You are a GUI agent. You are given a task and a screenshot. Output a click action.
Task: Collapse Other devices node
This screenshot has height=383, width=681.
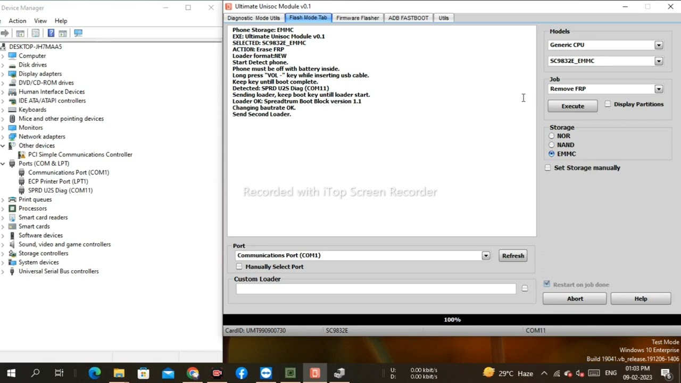[3, 145]
